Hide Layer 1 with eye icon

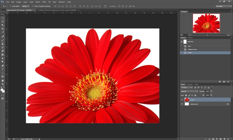(182, 99)
